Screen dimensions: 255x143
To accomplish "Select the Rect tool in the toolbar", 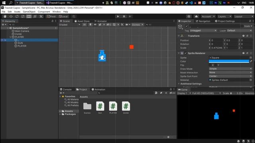I will [x=29, y=16].
